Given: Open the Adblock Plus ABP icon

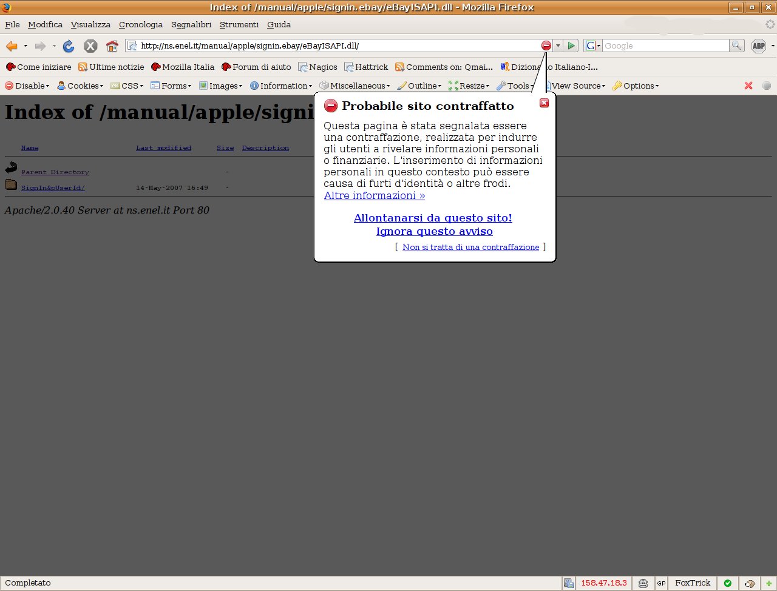Looking at the screenshot, I should click(759, 46).
